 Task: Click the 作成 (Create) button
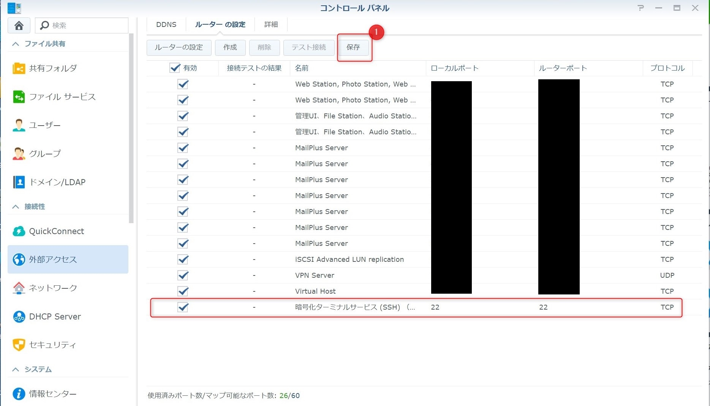coord(230,47)
